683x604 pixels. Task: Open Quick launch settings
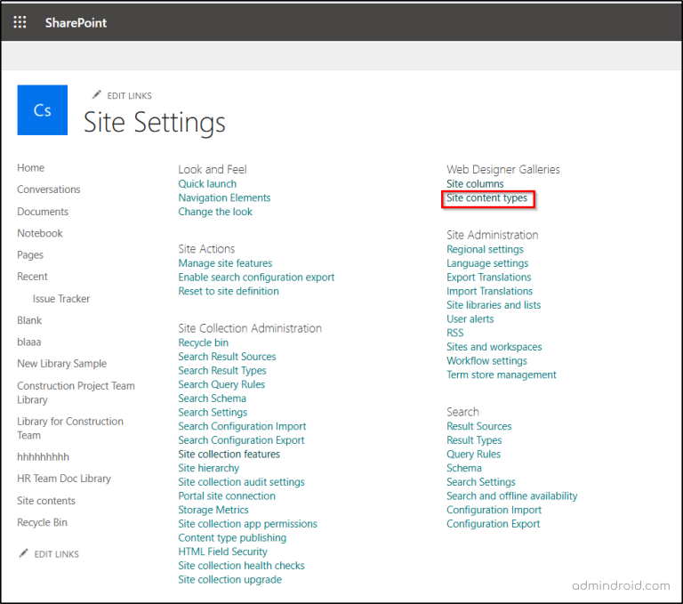207,184
